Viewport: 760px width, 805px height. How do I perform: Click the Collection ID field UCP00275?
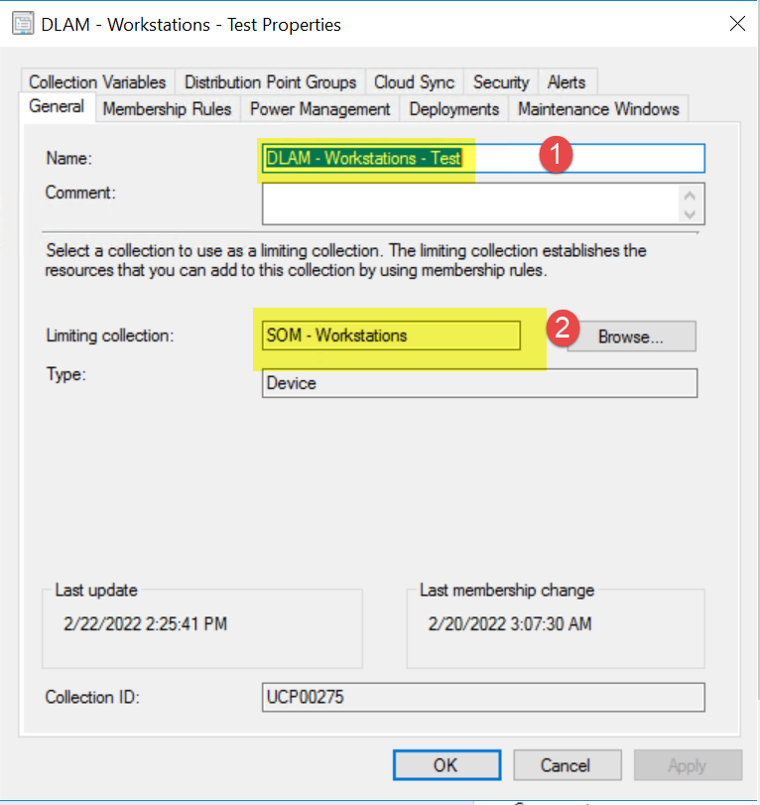click(x=483, y=697)
